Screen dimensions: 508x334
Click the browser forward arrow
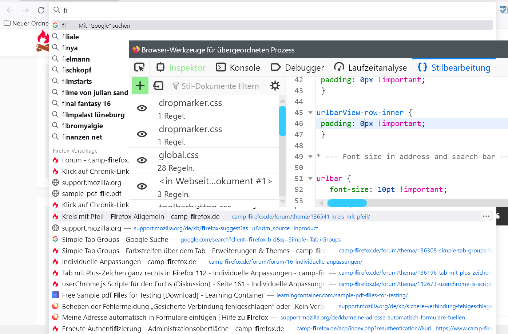tap(25, 10)
